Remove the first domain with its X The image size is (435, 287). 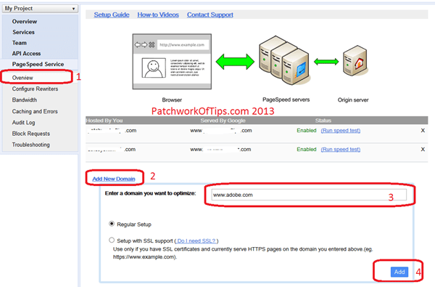[423, 131]
